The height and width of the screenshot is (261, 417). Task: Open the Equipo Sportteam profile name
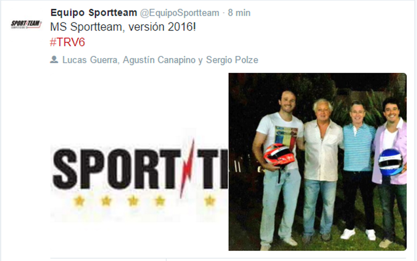pos(93,13)
